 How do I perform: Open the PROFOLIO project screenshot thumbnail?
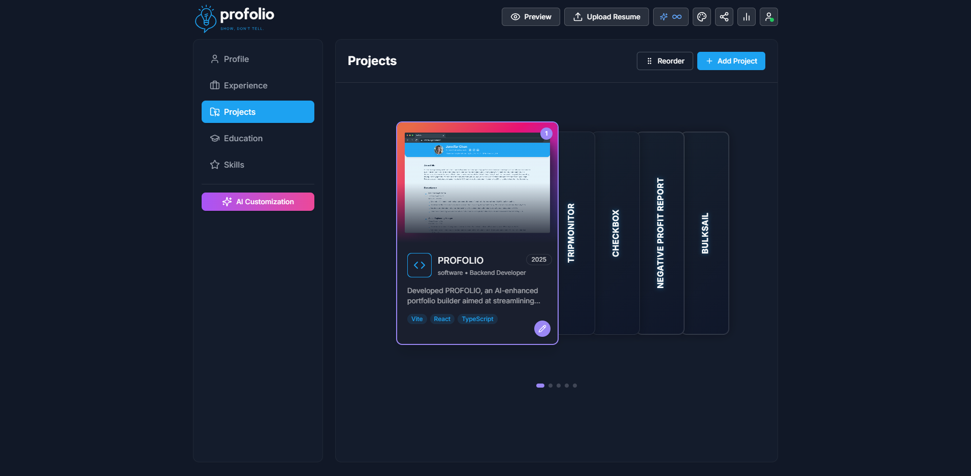(x=477, y=183)
